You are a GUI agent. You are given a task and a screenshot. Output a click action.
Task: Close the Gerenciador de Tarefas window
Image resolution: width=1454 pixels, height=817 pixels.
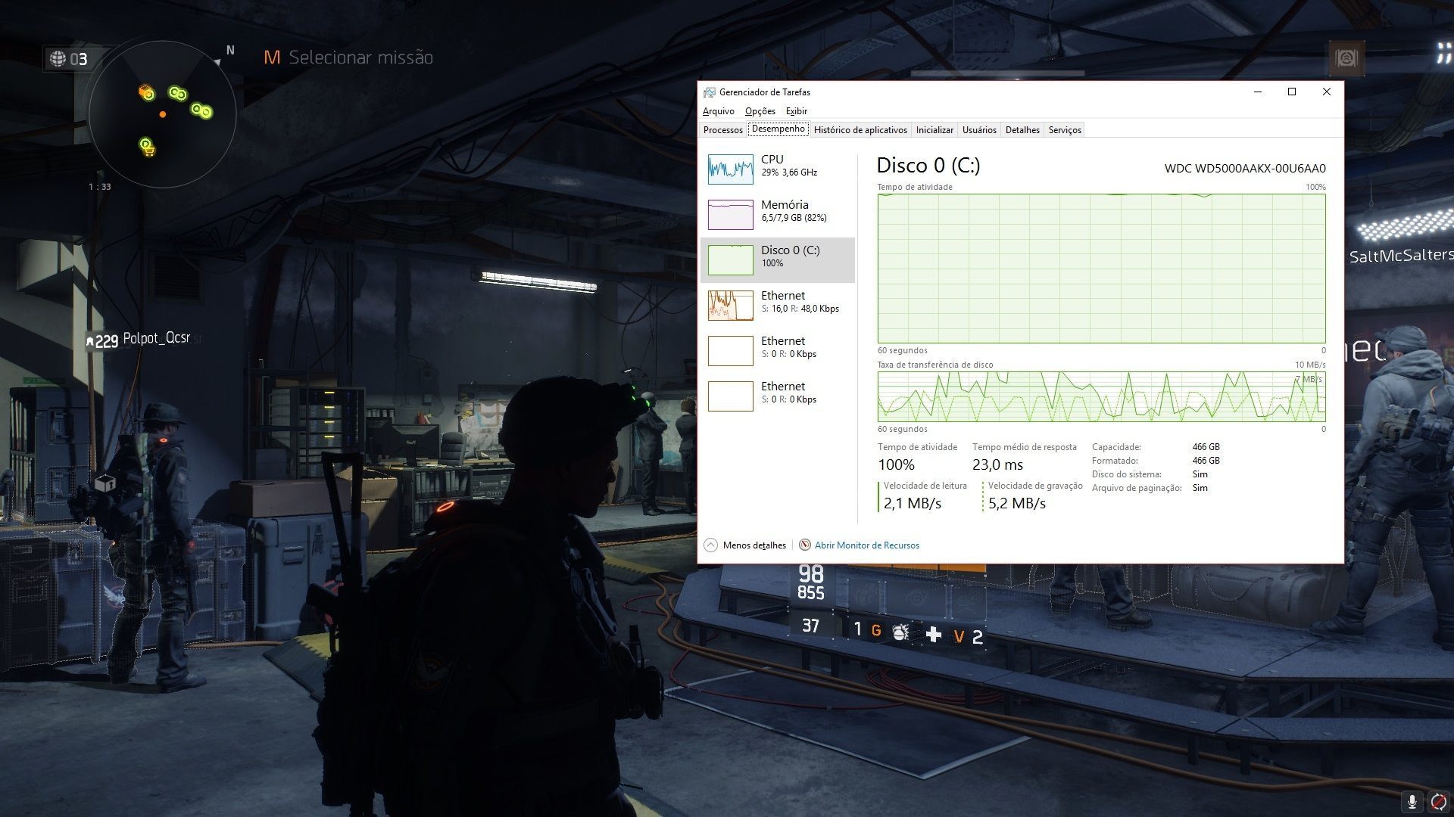[x=1326, y=92]
